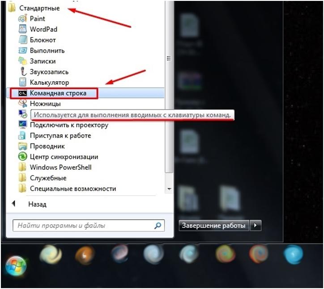Open Записки sticky notes icon
324x289 pixels.
pos(22,61)
